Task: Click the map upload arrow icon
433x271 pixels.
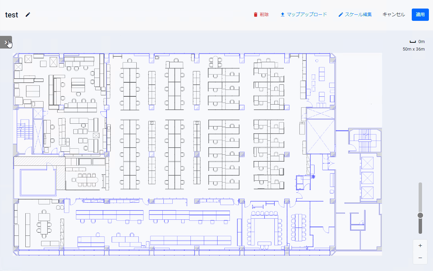Action: pyautogui.click(x=283, y=15)
